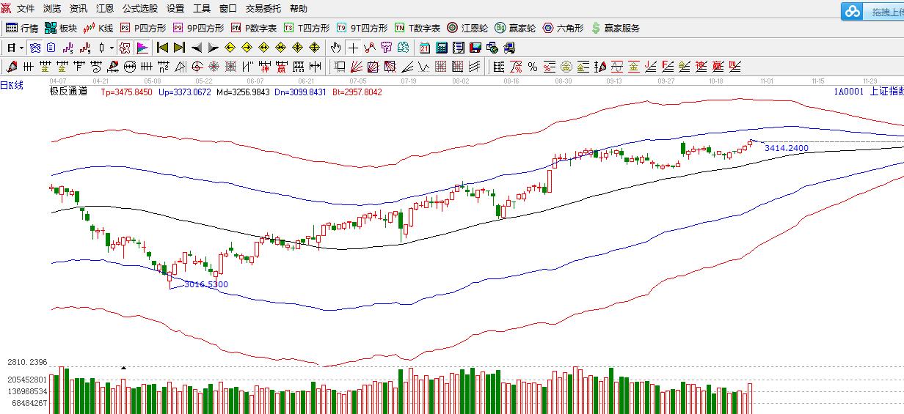Open the calculator tool icon
The image size is (904, 414).
tap(442, 48)
